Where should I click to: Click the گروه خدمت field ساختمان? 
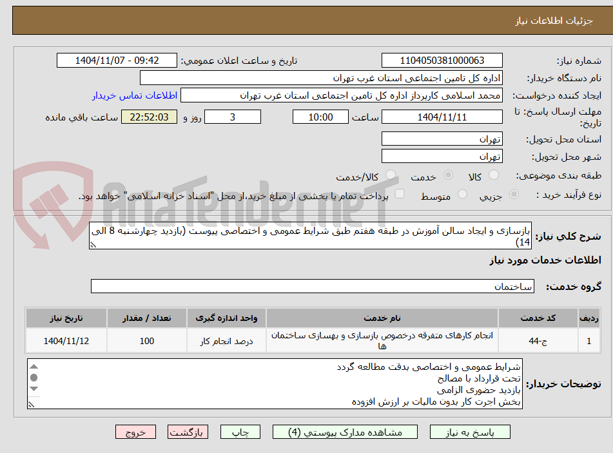[x=313, y=286]
